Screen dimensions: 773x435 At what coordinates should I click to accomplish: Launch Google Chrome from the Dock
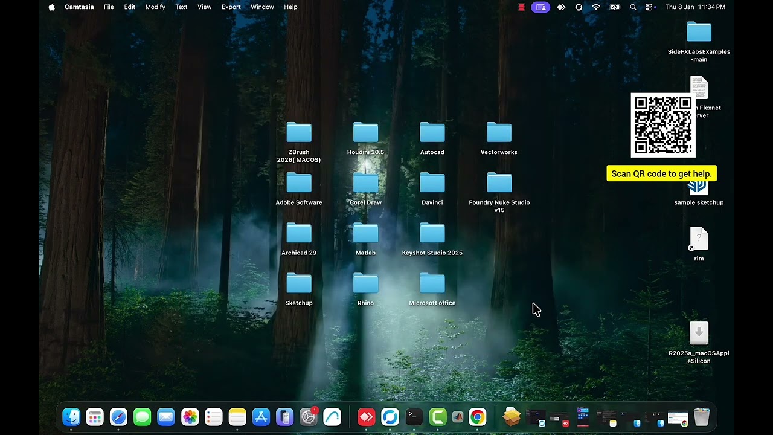478,417
